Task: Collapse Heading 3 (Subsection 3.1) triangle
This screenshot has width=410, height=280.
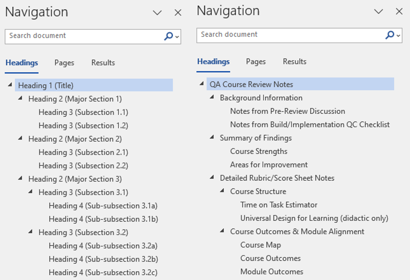Action: coord(31,192)
